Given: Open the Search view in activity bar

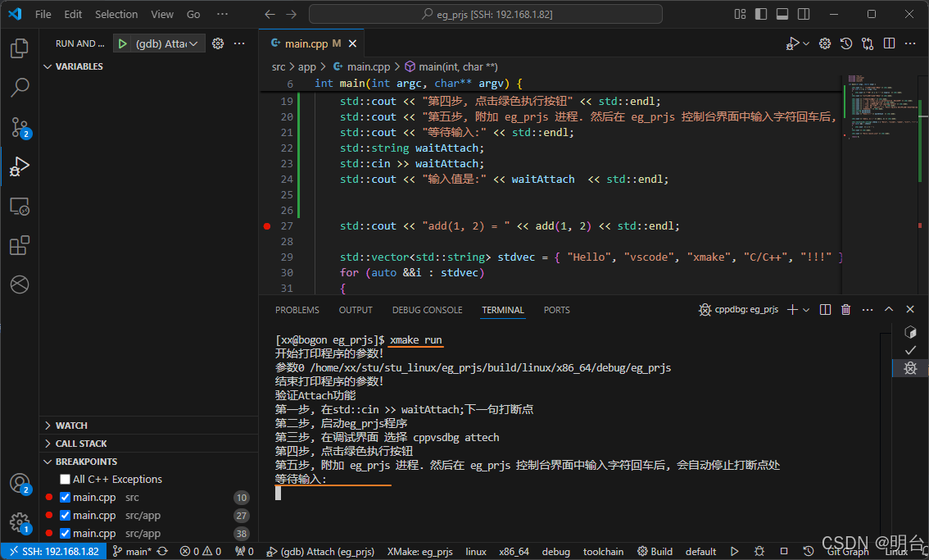Looking at the screenshot, I should pos(20,87).
